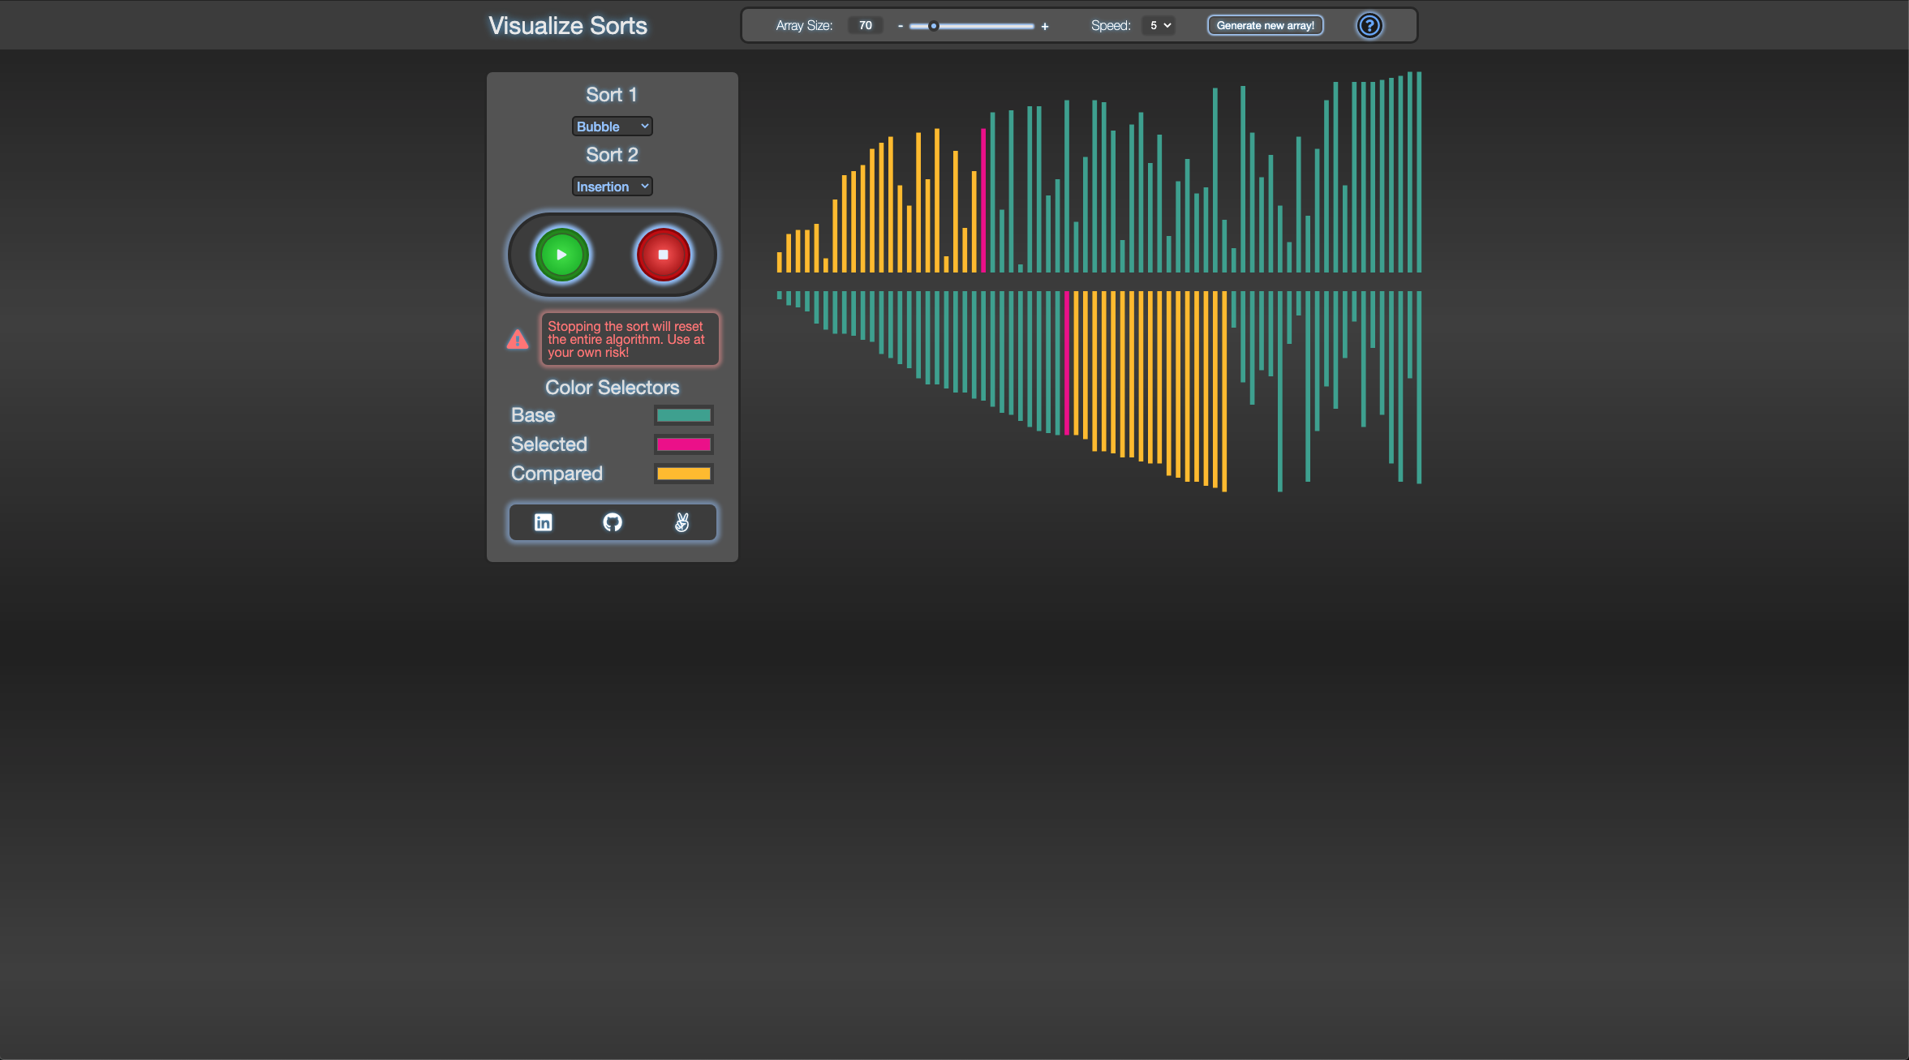1909x1060 pixels.
Task: Open the LinkedIn profile icon
Action: (543, 522)
